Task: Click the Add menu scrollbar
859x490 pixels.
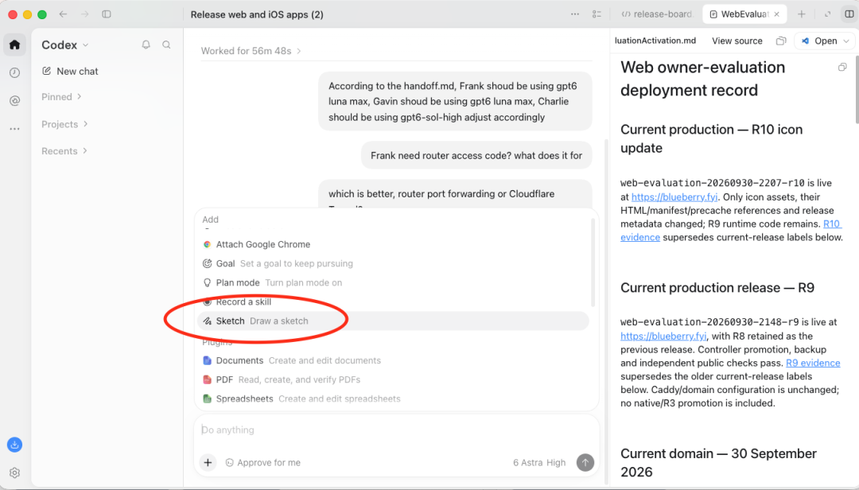Action: pyautogui.click(x=593, y=262)
